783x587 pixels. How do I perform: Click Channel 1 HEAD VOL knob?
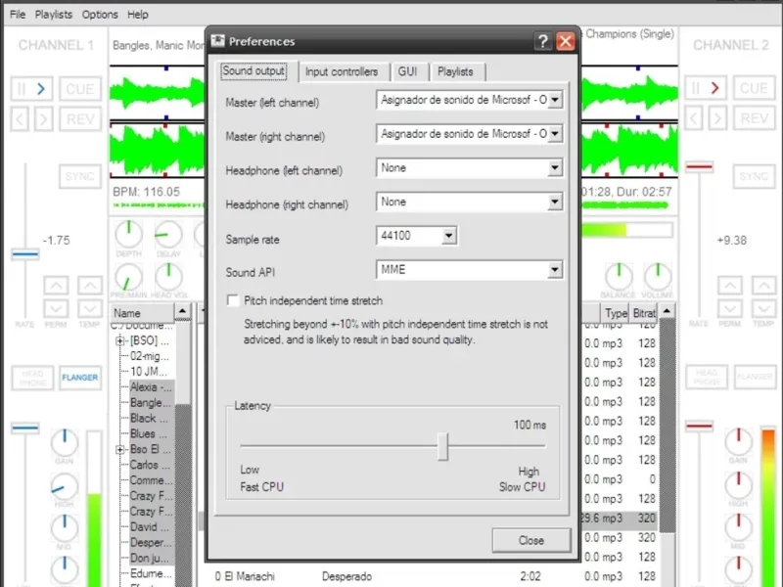pos(168,277)
